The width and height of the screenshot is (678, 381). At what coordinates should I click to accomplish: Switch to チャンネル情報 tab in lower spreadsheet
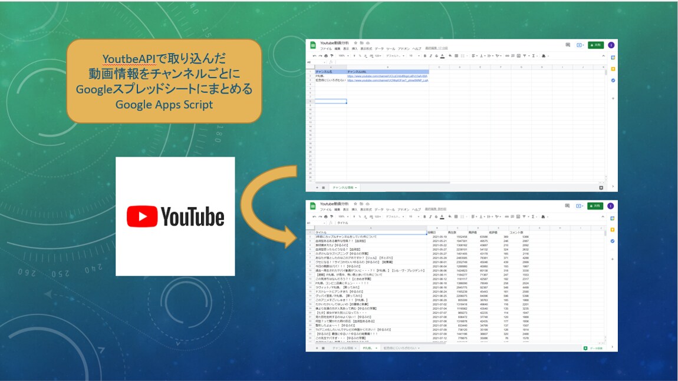[x=344, y=348]
